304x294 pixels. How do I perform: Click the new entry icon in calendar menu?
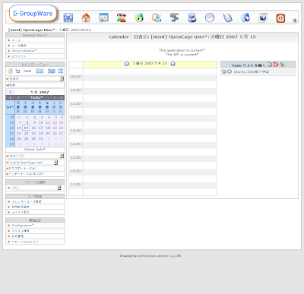[10, 71]
